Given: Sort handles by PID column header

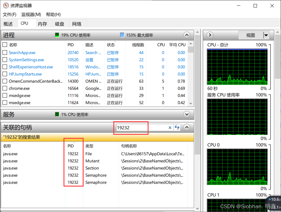Looking at the screenshot, I should coord(71,146).
